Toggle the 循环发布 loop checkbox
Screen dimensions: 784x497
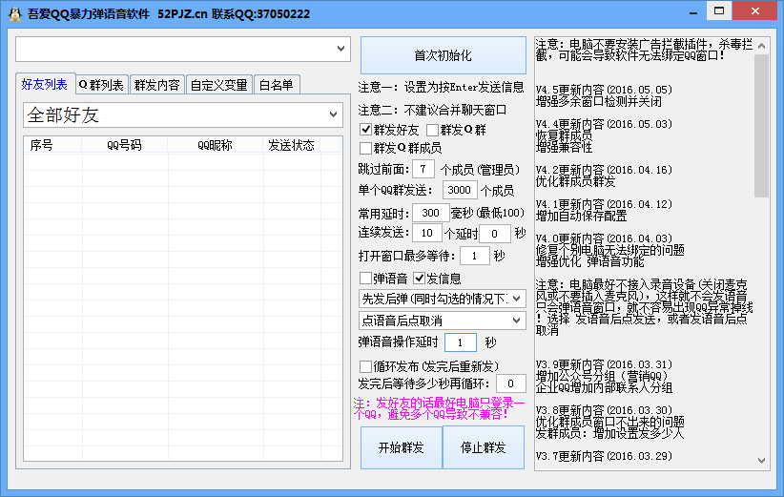[x=366, y=366]
